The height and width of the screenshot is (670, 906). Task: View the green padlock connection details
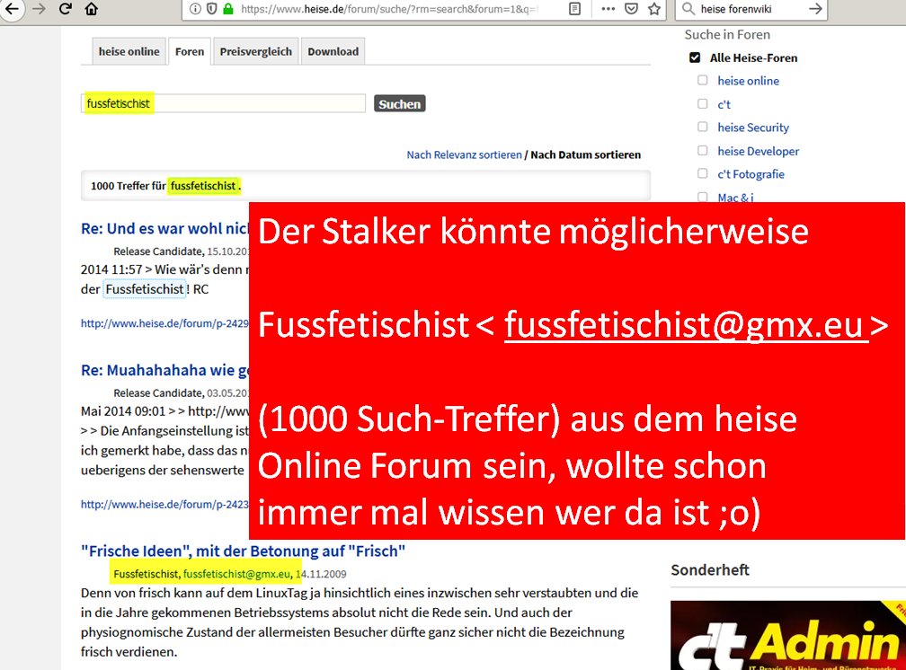tap(228, 9)
